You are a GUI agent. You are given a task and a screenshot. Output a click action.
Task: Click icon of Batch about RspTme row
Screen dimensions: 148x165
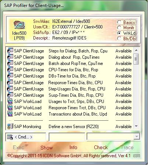(10, 63)
